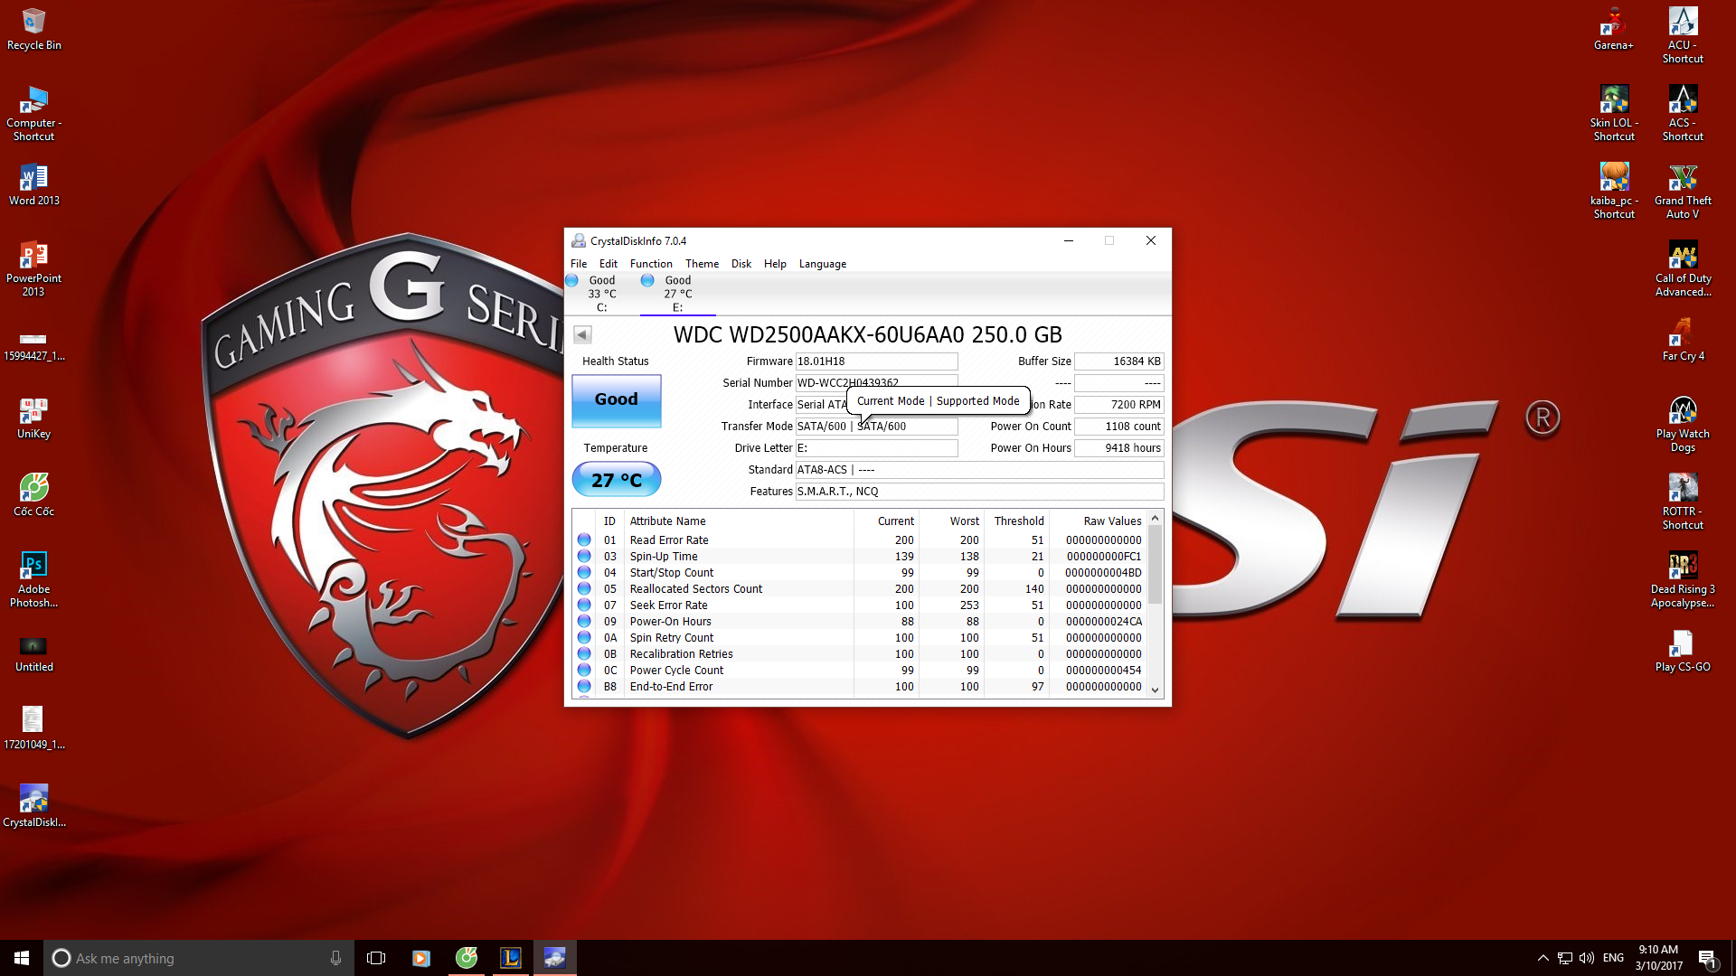Open the Windows Start menu

coord(22,958)
